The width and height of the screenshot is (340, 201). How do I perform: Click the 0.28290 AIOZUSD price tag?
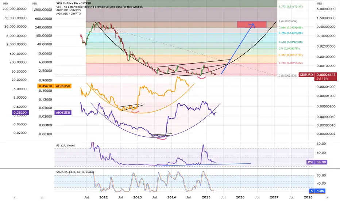pos(20,113)
